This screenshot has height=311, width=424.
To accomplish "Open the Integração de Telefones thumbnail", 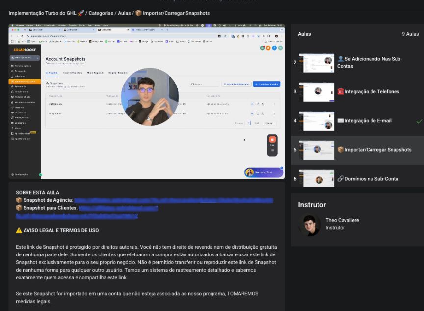I will pos(317,92).
